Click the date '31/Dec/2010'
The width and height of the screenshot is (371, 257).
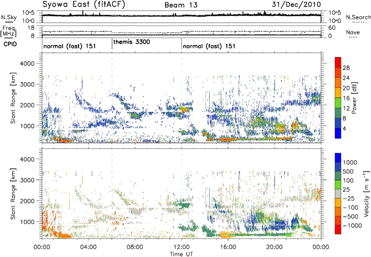point(296,5)
